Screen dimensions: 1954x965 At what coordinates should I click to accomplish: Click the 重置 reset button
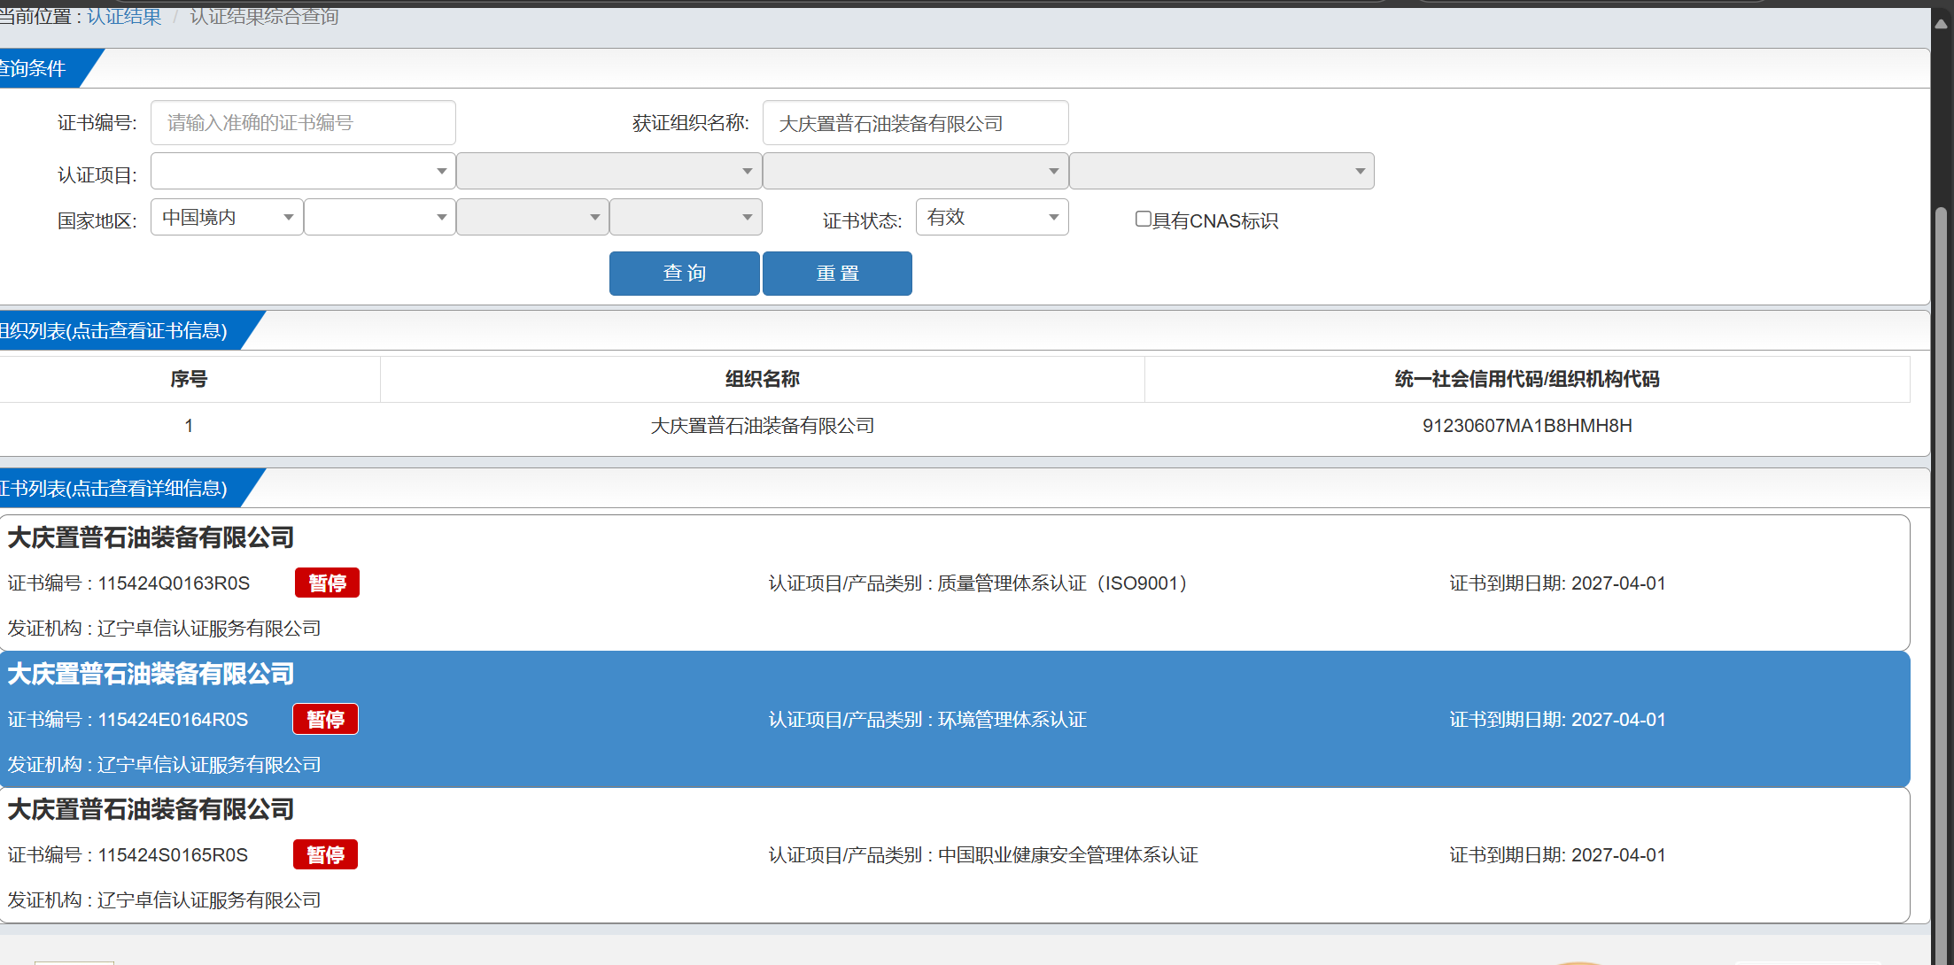[837, 274]
